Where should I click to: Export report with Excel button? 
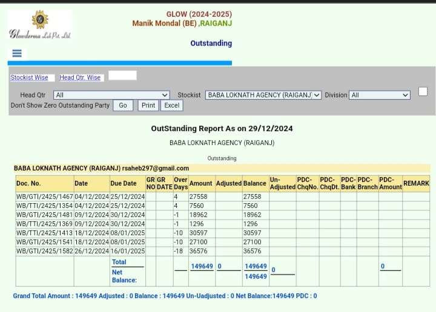coord(172,105)
